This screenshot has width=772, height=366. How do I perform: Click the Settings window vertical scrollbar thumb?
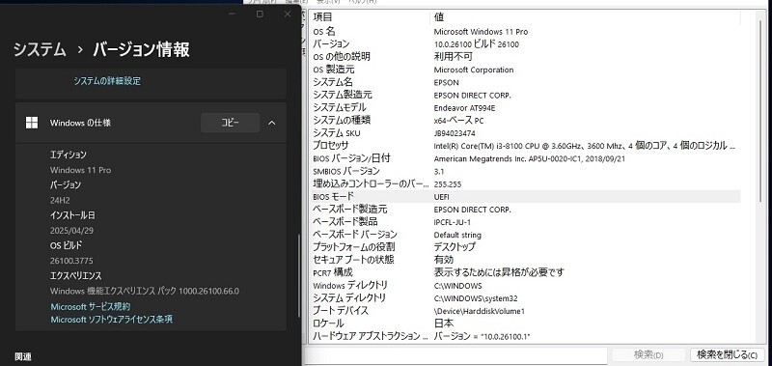298,276
